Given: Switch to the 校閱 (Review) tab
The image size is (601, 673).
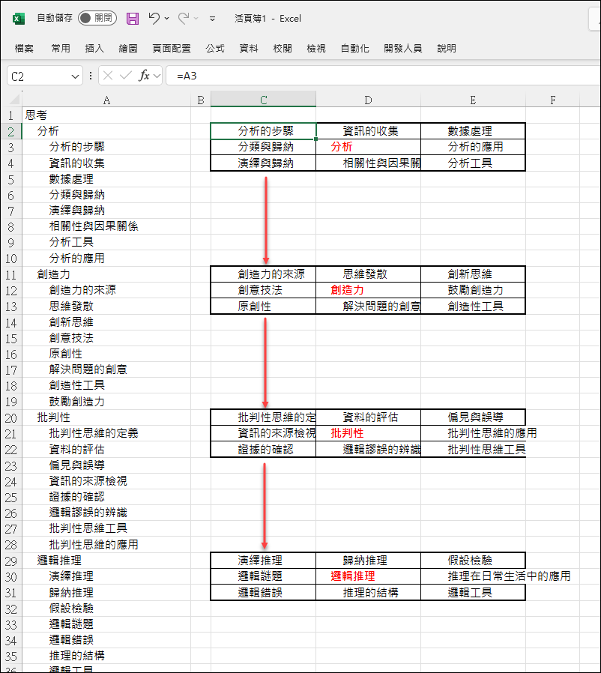Looking at the screenshot, I should (x=283, y=49).
